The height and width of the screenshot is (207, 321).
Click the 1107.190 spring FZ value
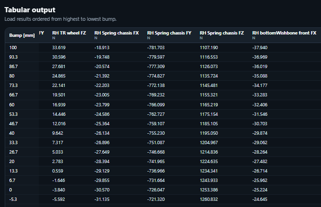209,48
